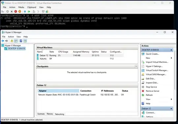Click the State column header
The height and width of the screenshot is (124, 178).
pyautogui.click(x=51, y=52)
